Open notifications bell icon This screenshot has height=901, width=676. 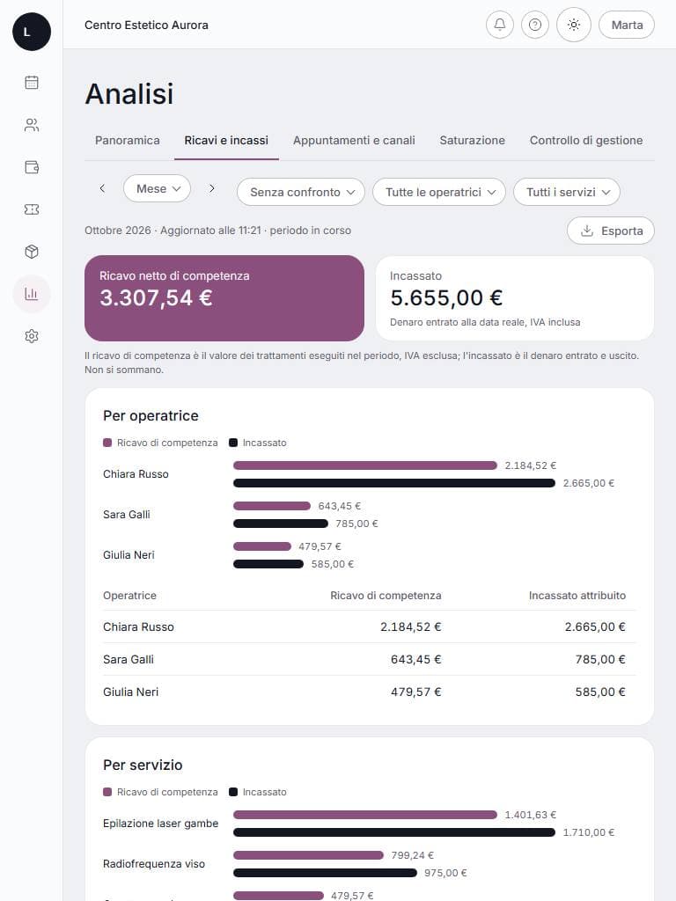[x=500, y=25]
